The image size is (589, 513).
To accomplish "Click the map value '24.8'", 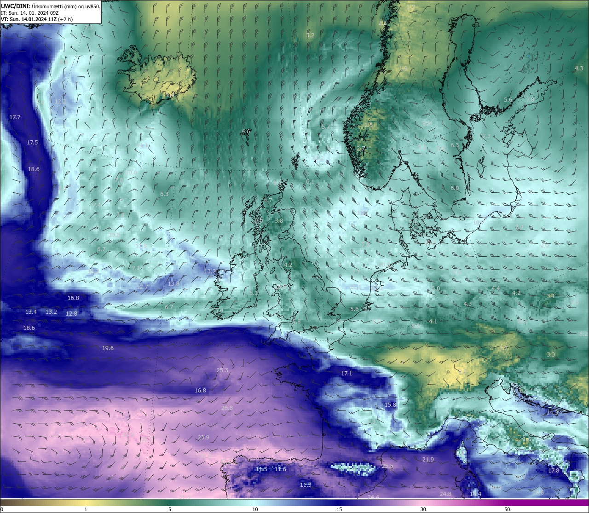I will (x=445, y=494).
